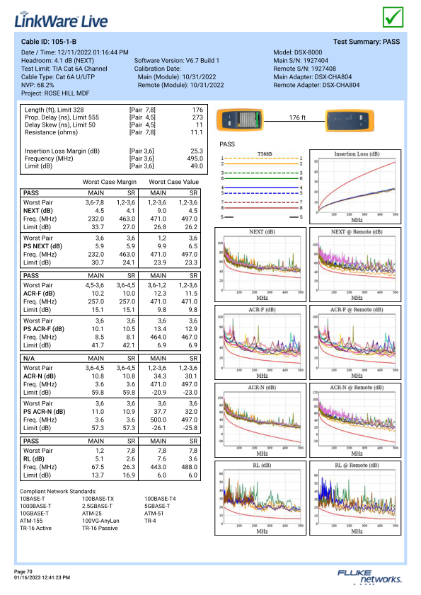This screenshot has width=421, height=595.
Task: Click the 176 ft cable length label
Action: 297,117
